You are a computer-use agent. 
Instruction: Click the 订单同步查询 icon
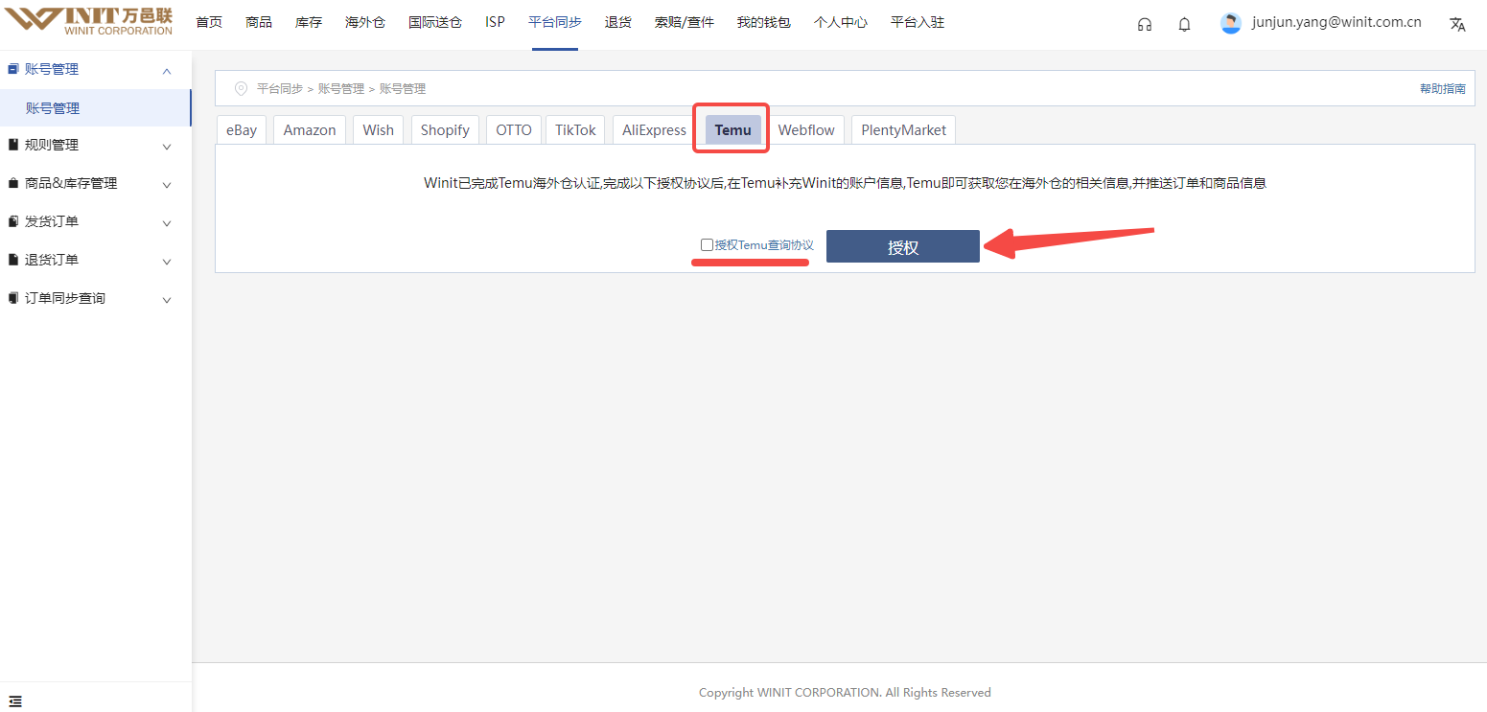click(13, 298)
